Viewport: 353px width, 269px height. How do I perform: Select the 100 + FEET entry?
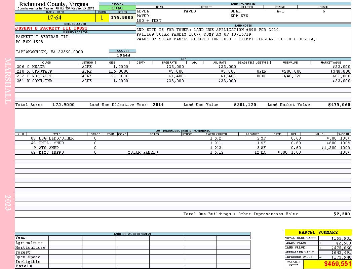click(x=149, y=21)
